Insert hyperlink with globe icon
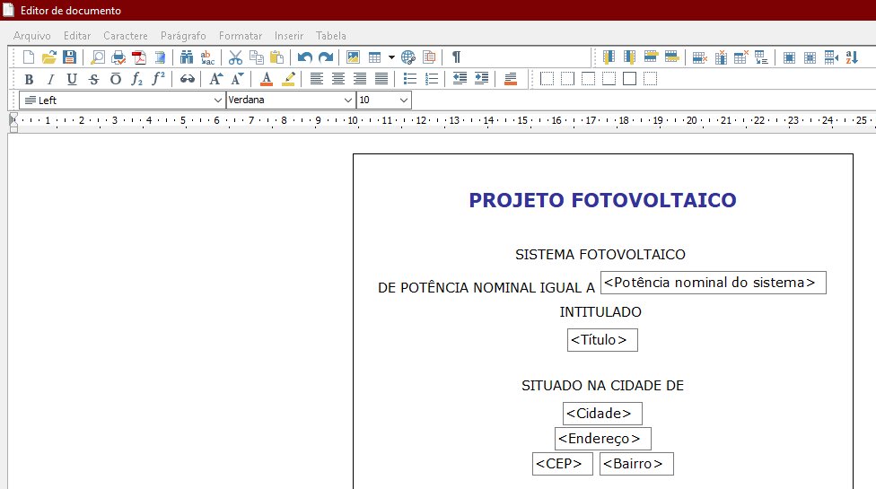 408,57
